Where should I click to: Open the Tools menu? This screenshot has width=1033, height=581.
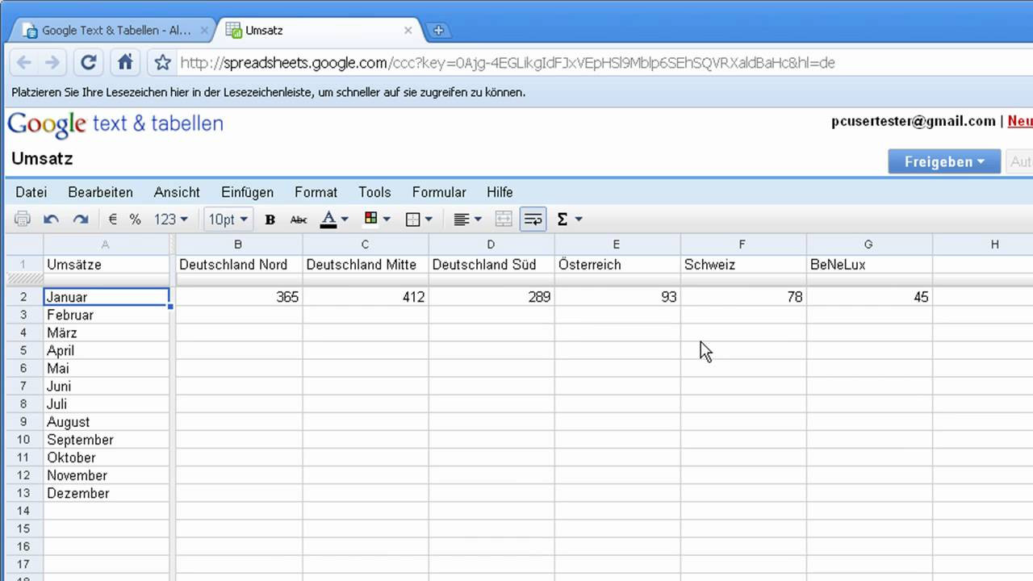[374, 192]
